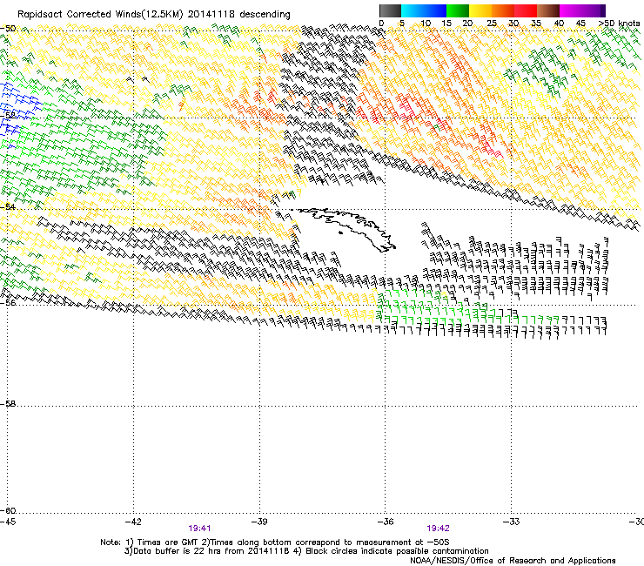Image resolution: width=644 pixels, height=566 pixels.
Task: Click the -56 latitude axis label
Action: coord(8,302)
